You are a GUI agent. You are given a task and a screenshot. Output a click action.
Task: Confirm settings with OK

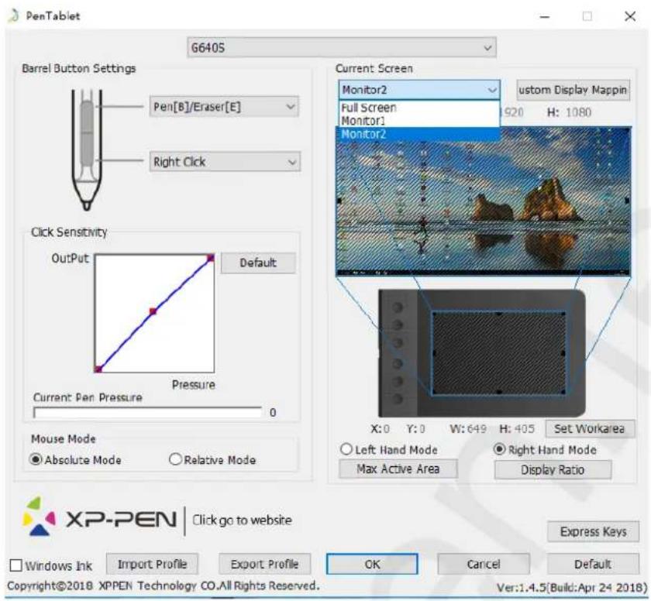(372, 564)
